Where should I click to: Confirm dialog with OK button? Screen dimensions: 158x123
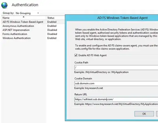pos(144,114)
